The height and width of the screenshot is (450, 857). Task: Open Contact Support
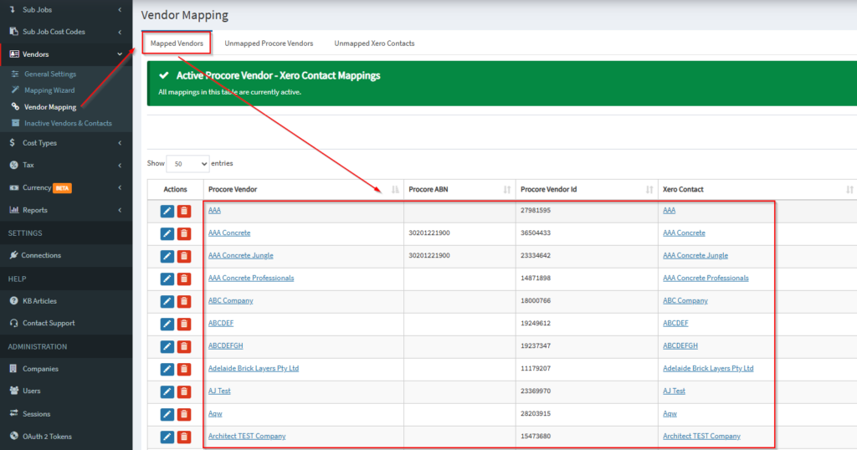[49, 324]
